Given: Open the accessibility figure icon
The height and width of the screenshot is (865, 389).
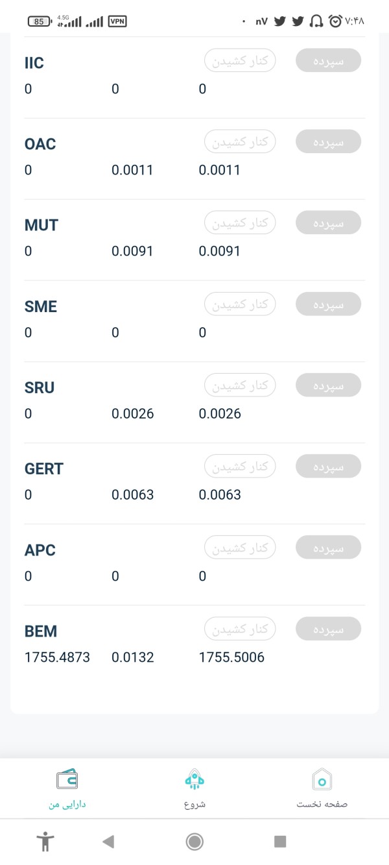Looking at the screenshot, I should 45,842.
